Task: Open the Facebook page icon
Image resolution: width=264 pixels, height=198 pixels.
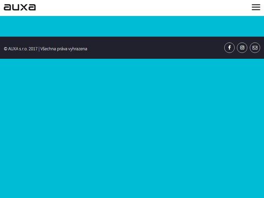Action: click(229, 47)
